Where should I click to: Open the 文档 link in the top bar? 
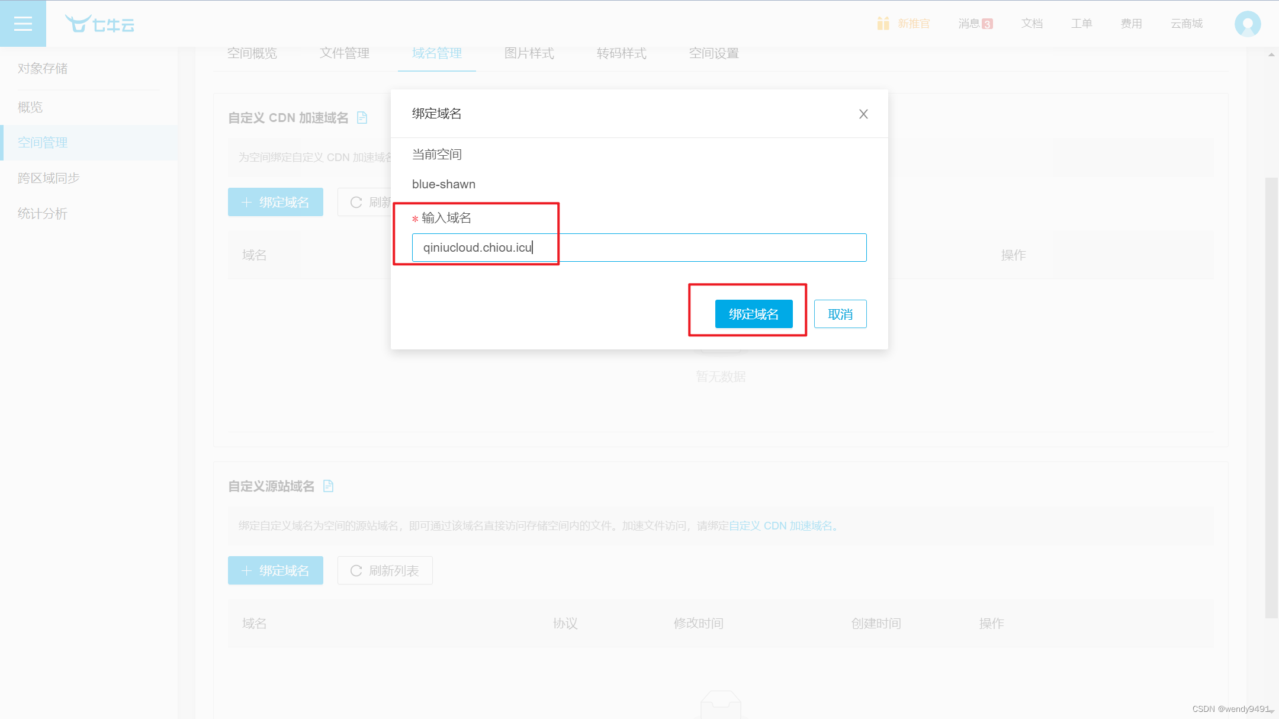1031,24
